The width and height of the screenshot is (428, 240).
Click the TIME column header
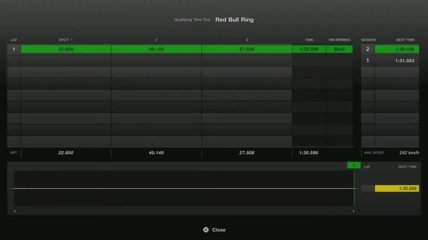pyautogui.click(x=309, y=40)
